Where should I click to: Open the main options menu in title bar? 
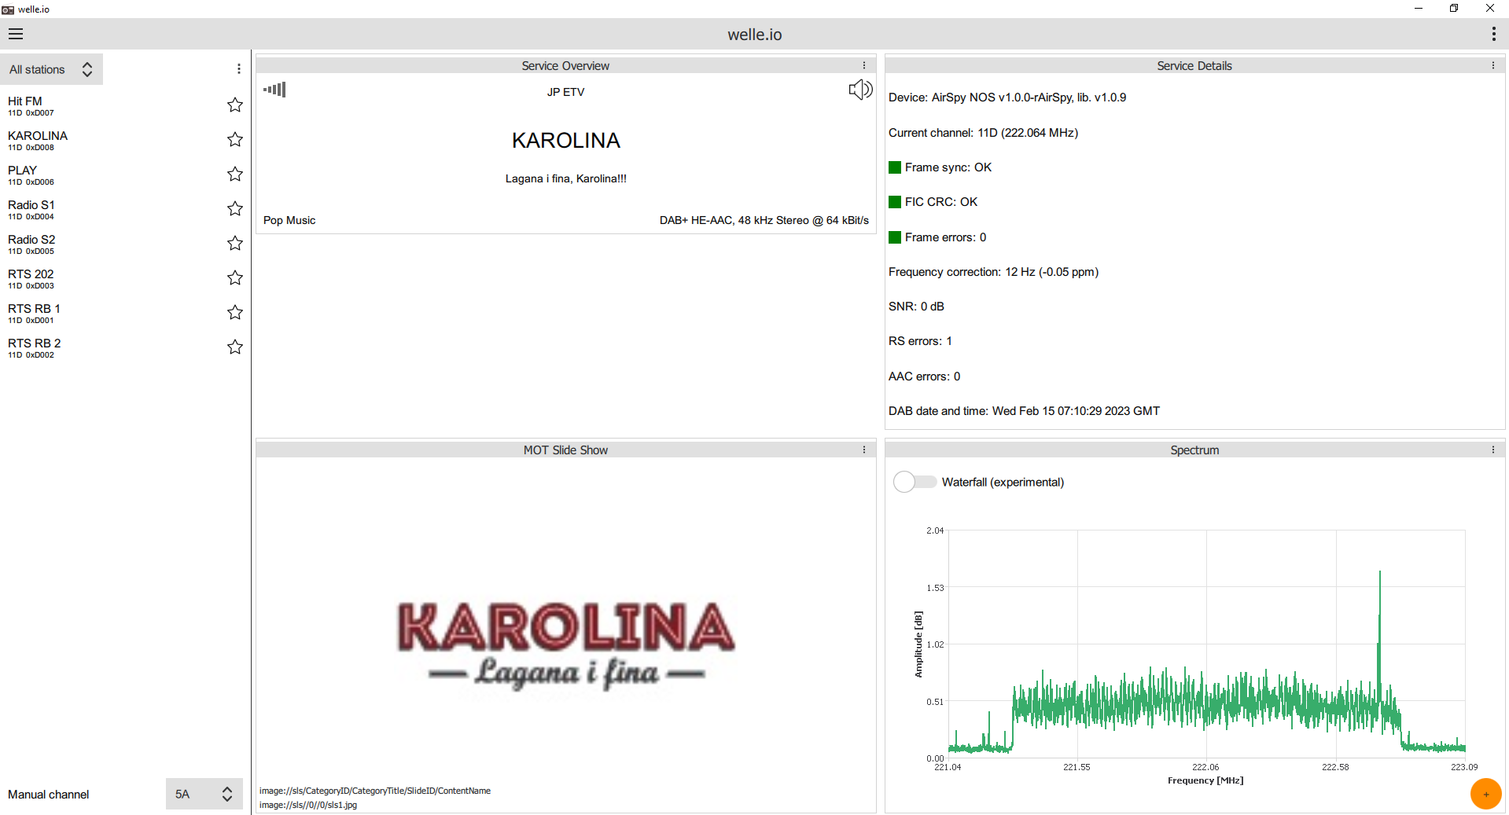1493,34
